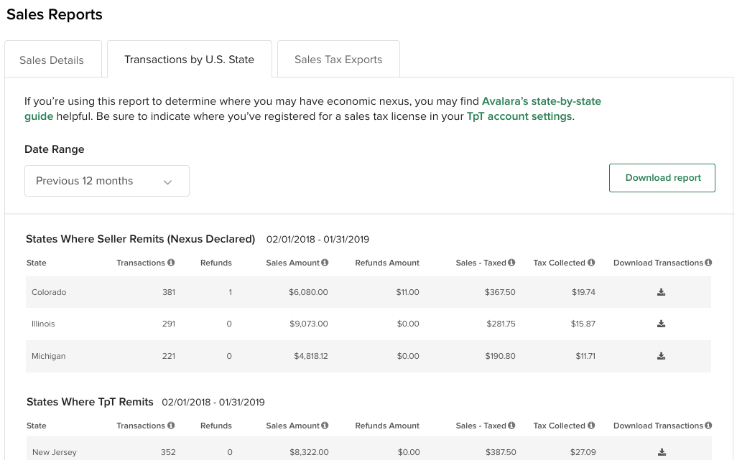737x460 pixels.
Task: Go to TpT account settings link
Action: point(519,116)
